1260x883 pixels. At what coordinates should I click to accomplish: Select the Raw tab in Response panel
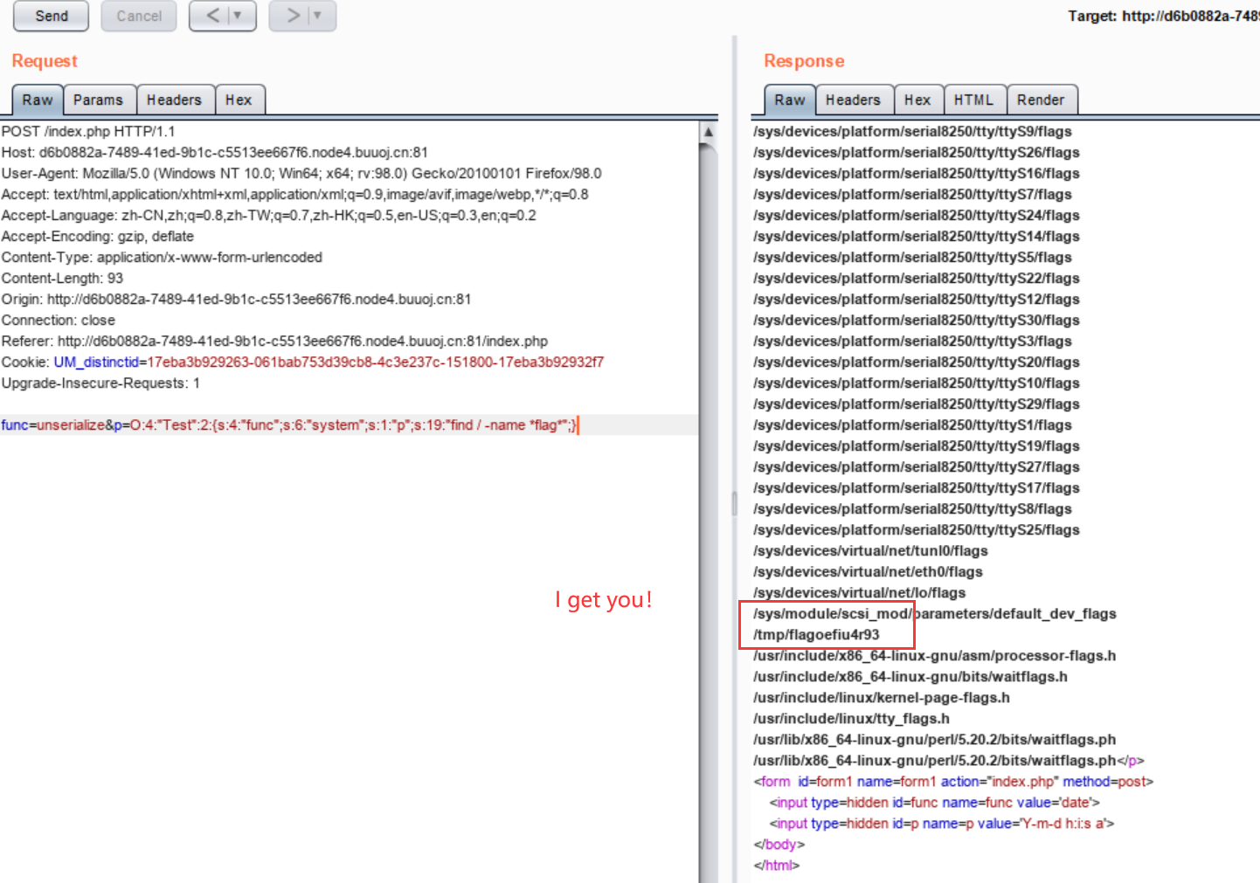click(x=789, y=100)
